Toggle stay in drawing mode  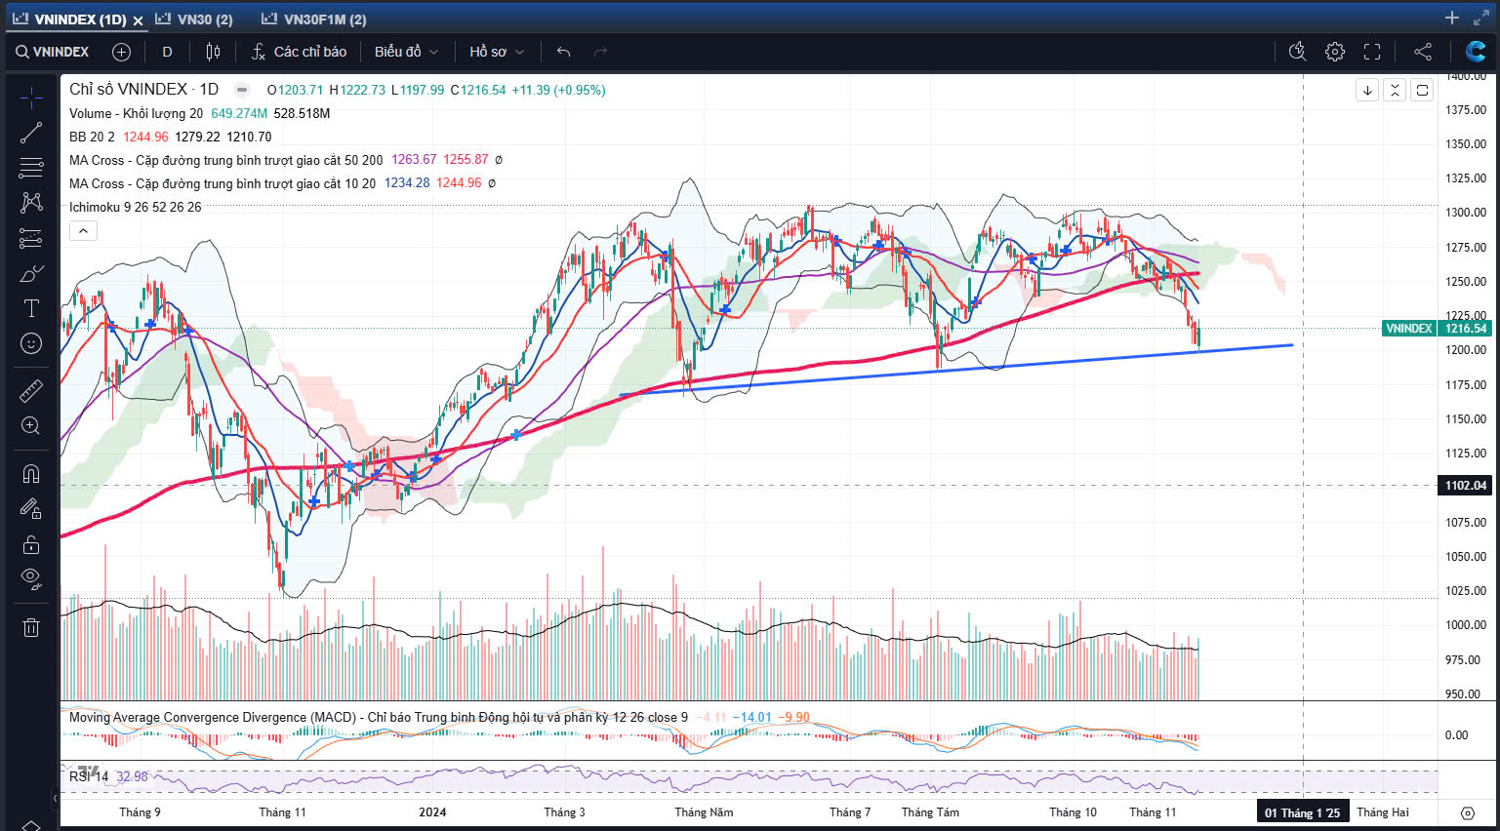click(31, 509)
